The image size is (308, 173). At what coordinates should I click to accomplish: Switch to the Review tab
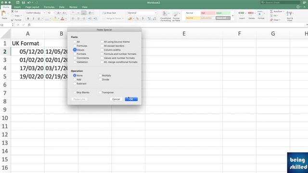tap(73, 7)
